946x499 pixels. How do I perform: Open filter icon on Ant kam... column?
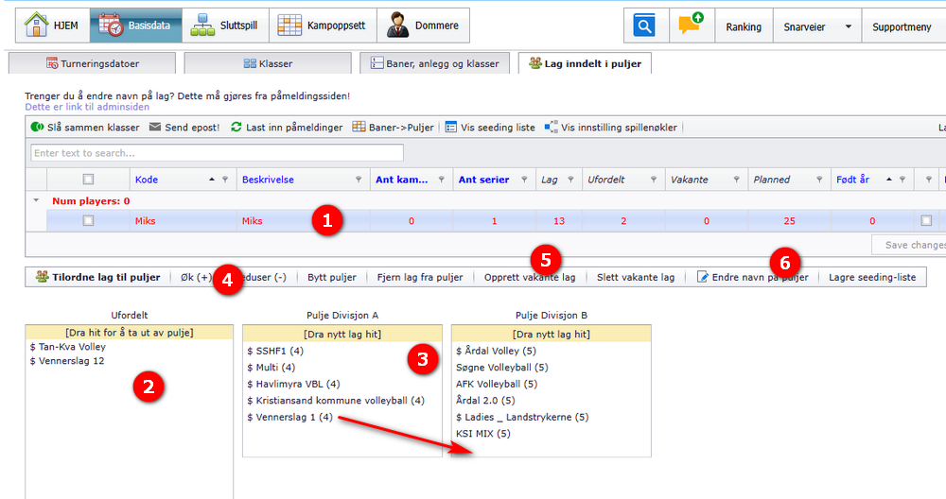[441, 180]
